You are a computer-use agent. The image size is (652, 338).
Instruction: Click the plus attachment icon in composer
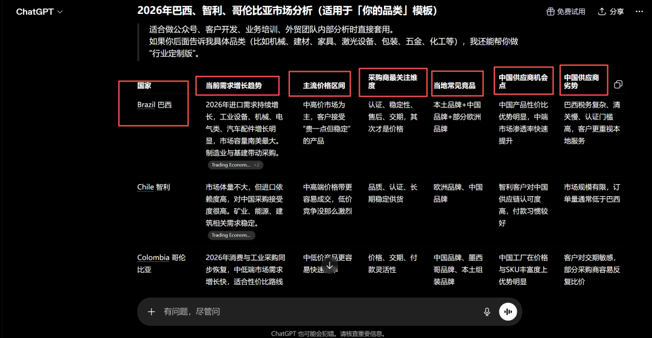(x=152, y=311)
